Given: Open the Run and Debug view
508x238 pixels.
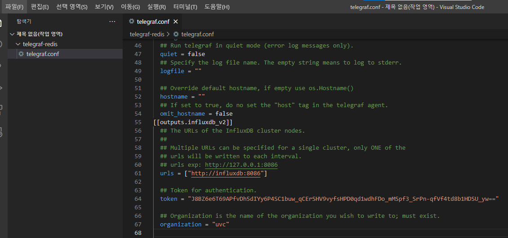Looking at the screenshot, I should [1, 87].
